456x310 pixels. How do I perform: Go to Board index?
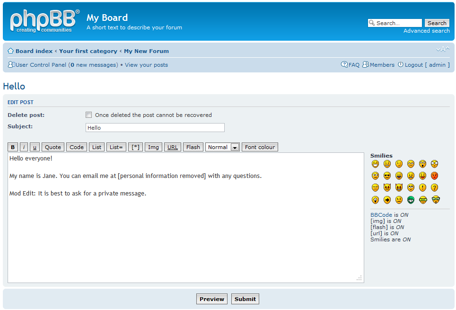(x=34, y=51)
